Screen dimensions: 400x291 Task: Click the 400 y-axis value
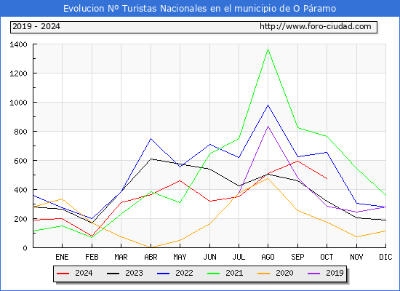click(20, 190)
